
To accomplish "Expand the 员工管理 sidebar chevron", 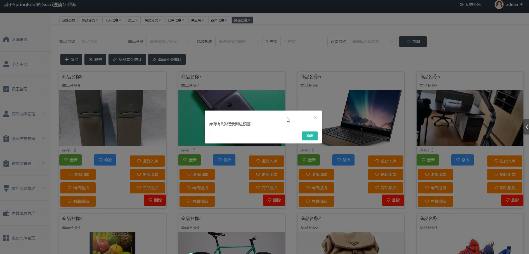I will tap(43, 89).
